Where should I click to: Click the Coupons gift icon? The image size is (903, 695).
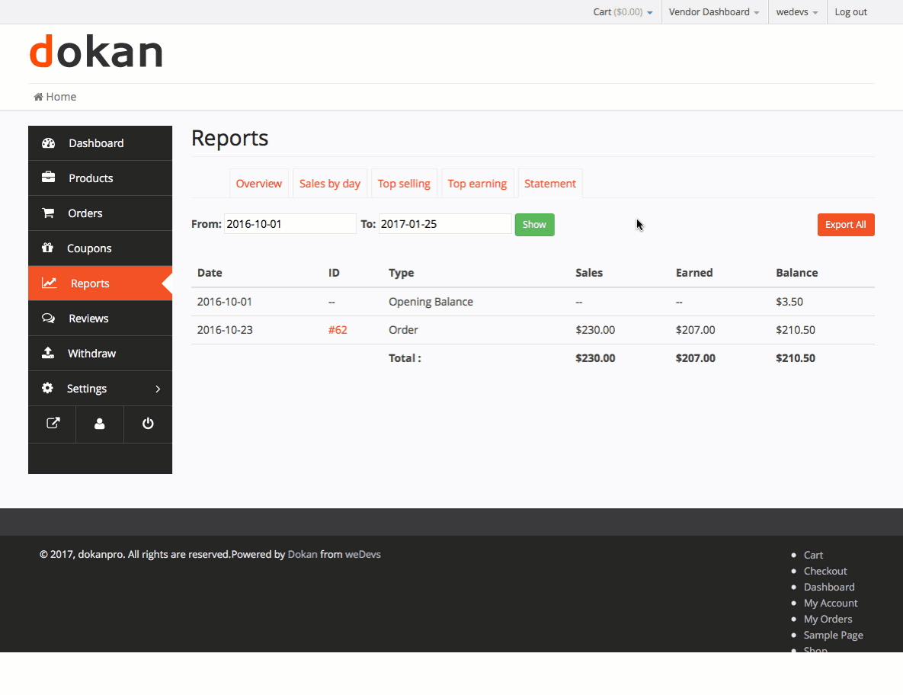[47, 248]
